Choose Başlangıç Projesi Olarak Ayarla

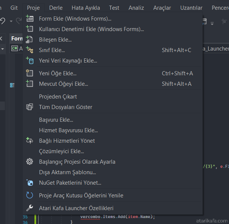112,162
